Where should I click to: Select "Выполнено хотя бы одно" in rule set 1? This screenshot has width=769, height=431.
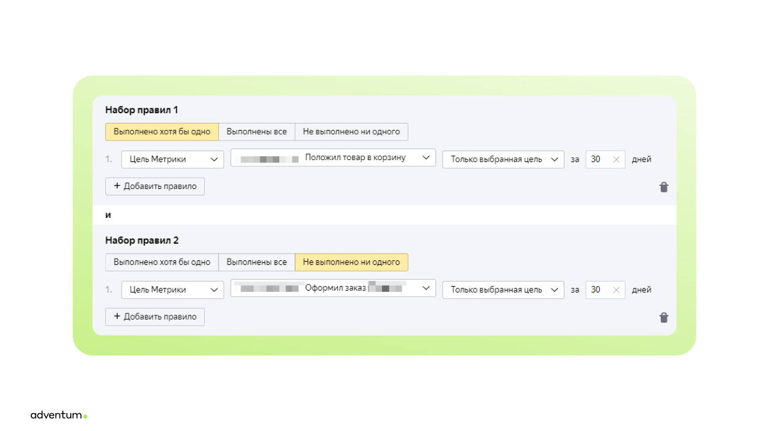point(162,132)
